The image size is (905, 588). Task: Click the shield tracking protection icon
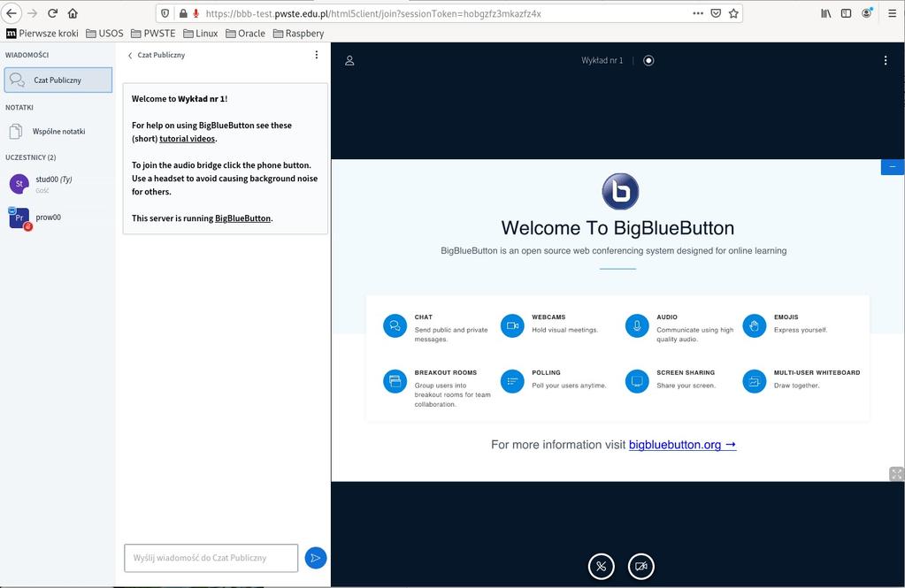point(165,13)
